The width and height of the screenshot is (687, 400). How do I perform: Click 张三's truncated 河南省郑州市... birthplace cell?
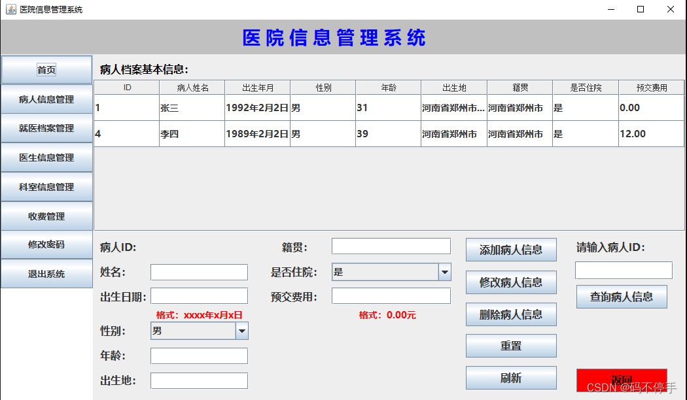click(454, 108)
